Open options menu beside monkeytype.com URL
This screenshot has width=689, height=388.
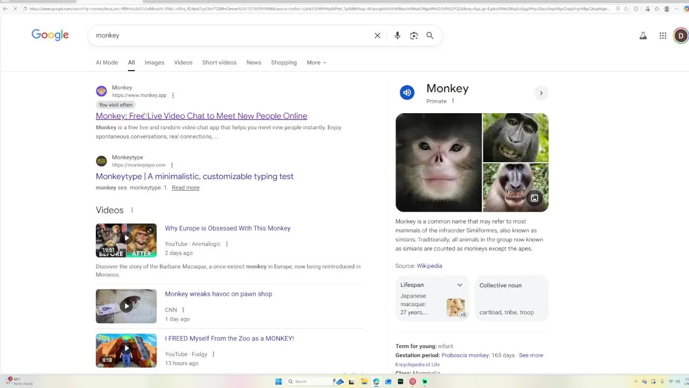pos(172,165)
